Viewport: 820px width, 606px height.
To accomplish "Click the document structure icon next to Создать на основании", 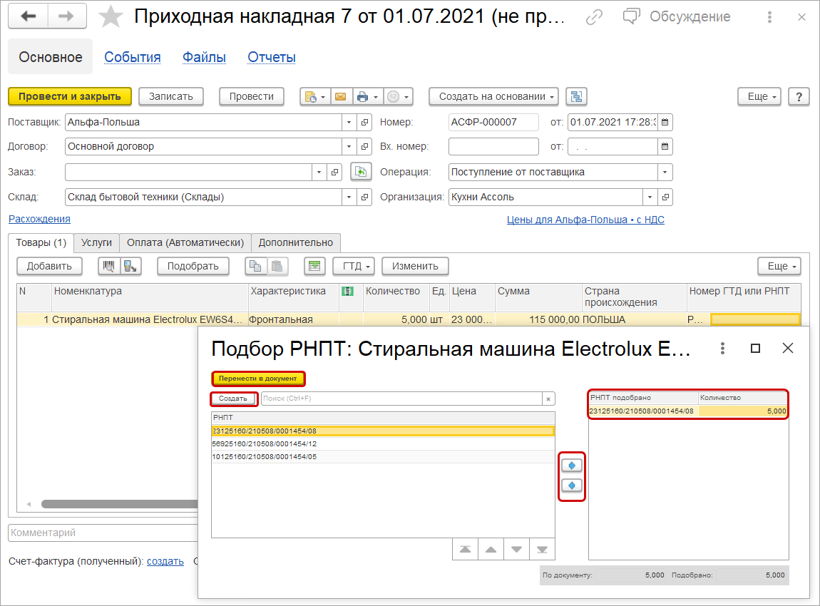I will click(575, 97).
